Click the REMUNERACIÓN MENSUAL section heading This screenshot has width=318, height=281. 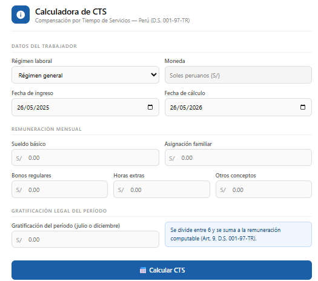click(x=47, y=129)
